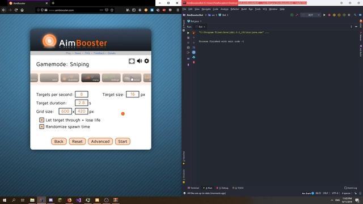Rerun Bot in the Run tool window
This screenshot has width=363, height=204.
(x=188, y=33)
